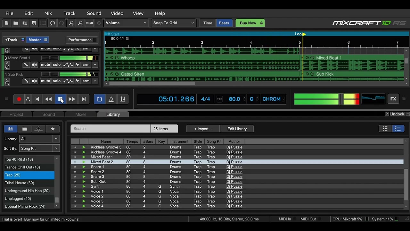Arm the Mixed Beat 1 track for recording

click(86, 65)
